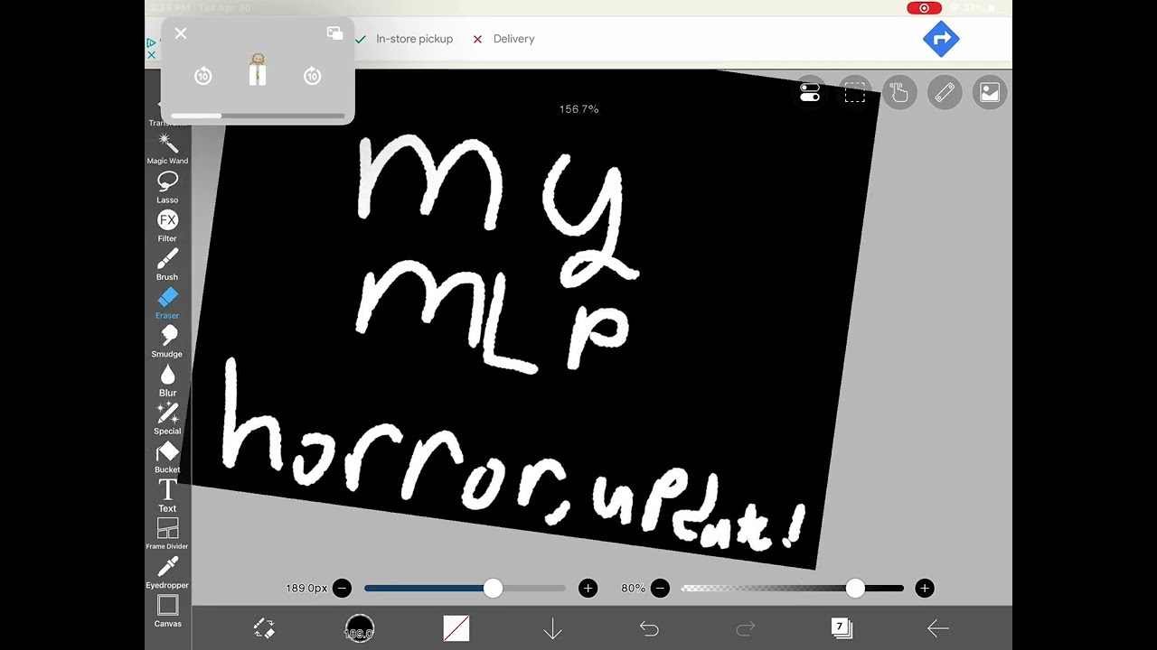Image resolution: width=1157 pixels, height=650 pixels.
Task: Select the Text tool
Action: click(x=167, y=496)
